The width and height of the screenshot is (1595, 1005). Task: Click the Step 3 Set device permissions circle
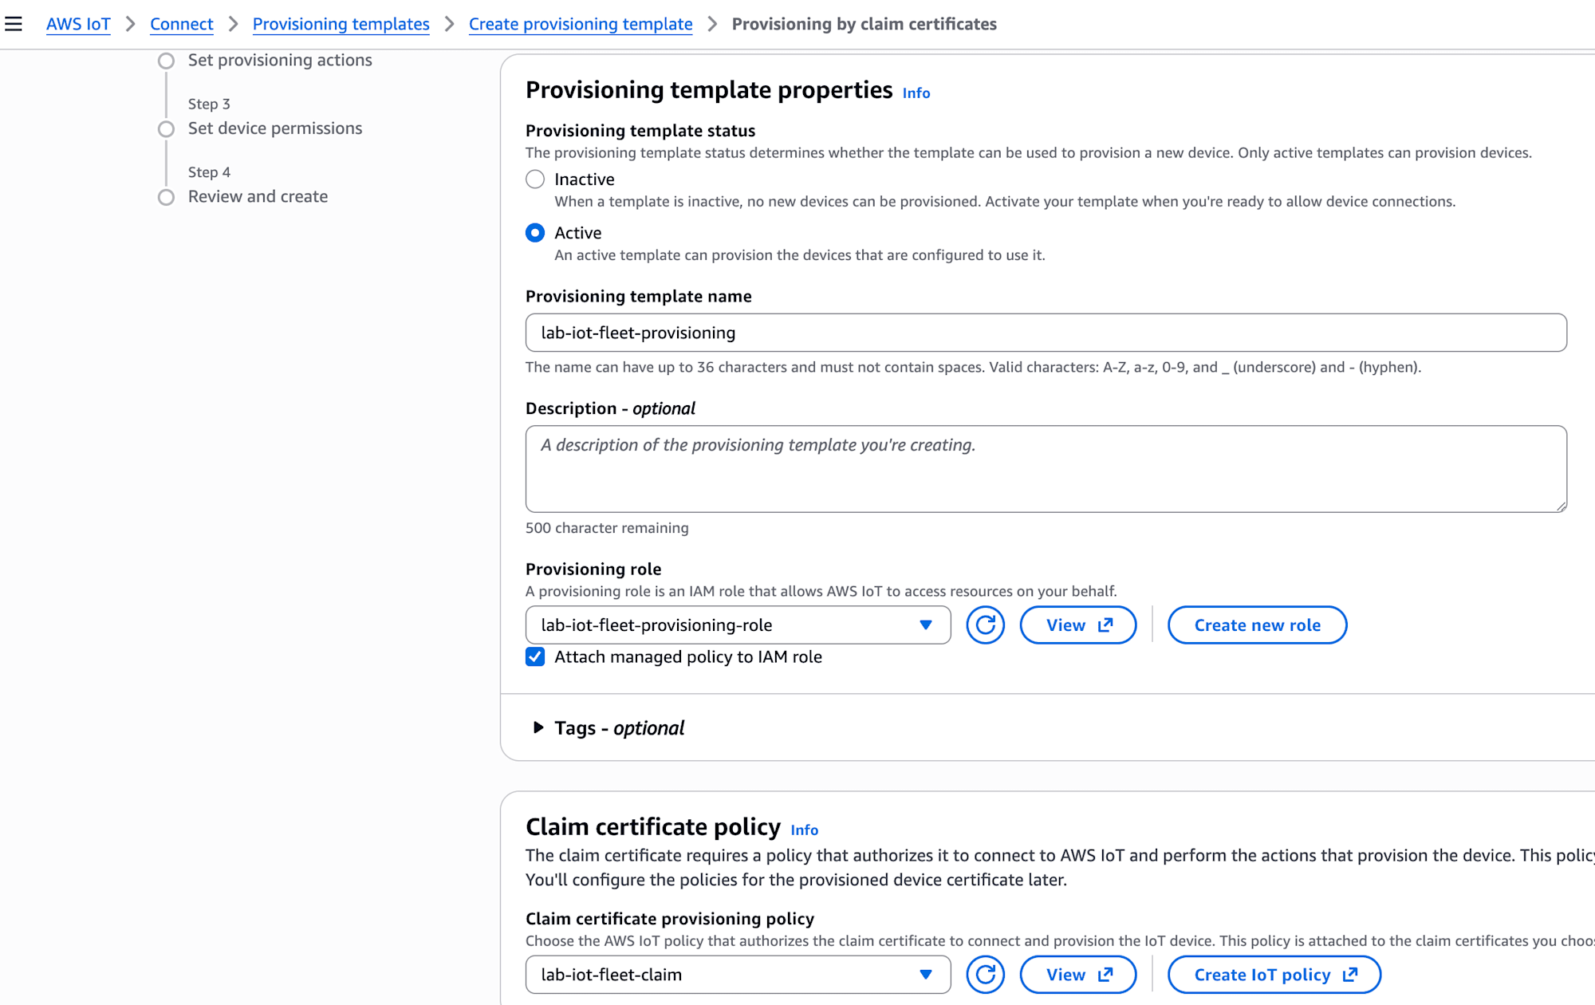click(166, 129)
